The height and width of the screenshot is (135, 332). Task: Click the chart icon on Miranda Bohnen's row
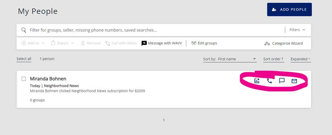(x=257, y=81)
